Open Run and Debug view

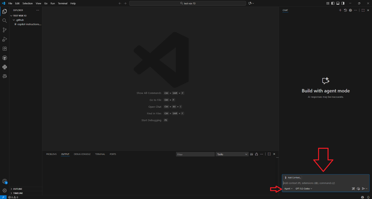coord(5,39)
